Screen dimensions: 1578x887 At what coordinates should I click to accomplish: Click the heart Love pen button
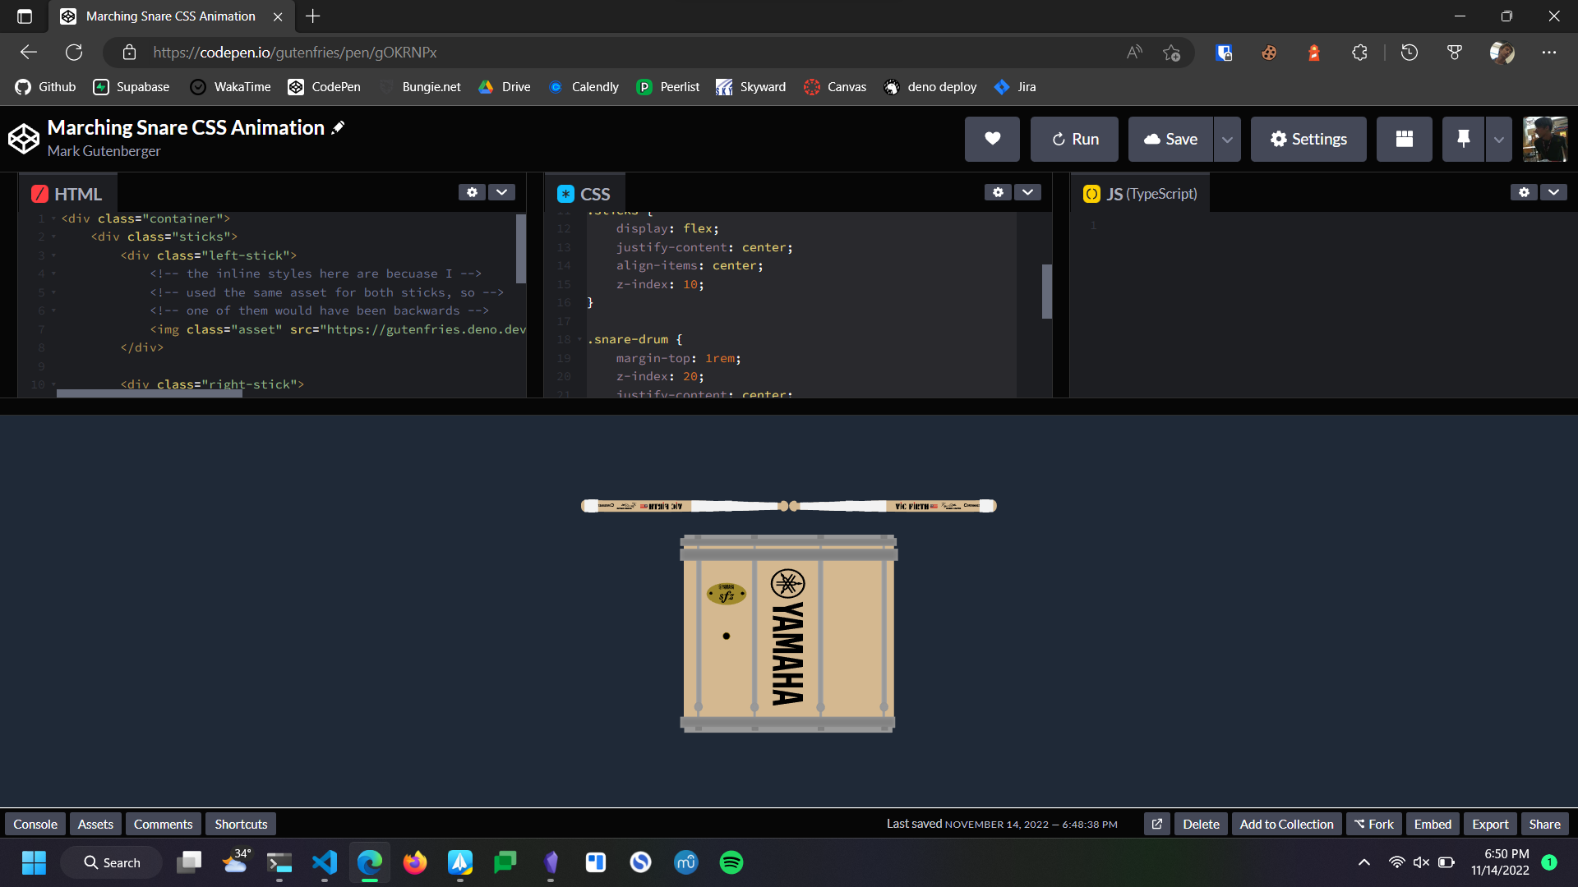click(x=992, y=139)
